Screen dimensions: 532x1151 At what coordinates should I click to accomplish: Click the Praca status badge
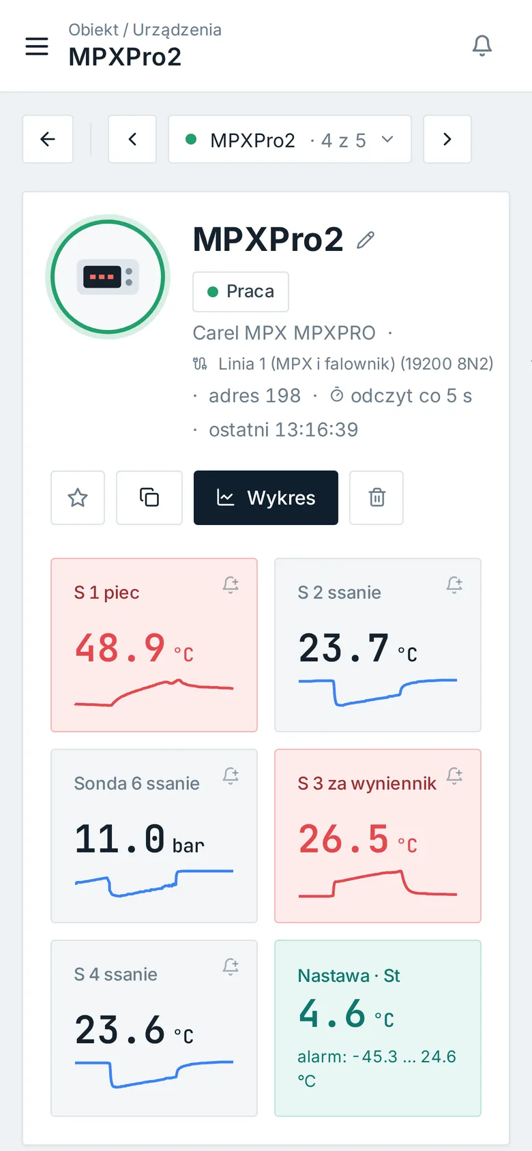pos(241,292)
